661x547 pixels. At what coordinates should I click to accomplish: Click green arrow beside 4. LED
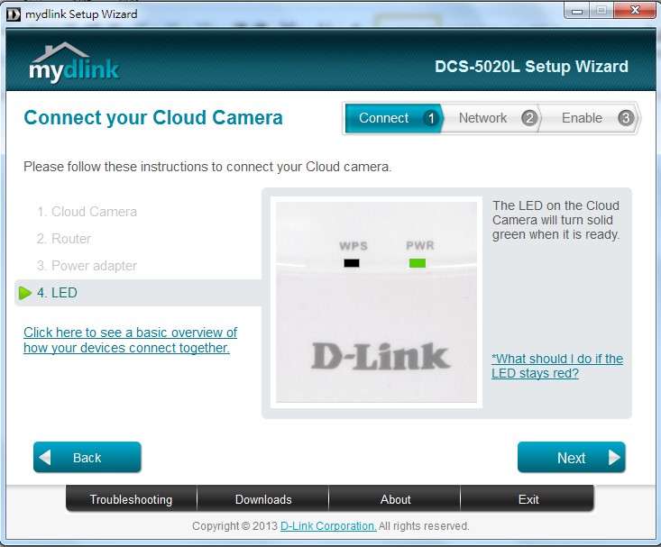point(25,293)
